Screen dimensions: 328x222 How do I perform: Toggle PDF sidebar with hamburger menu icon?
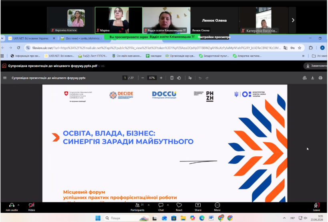tap(5, 78)
